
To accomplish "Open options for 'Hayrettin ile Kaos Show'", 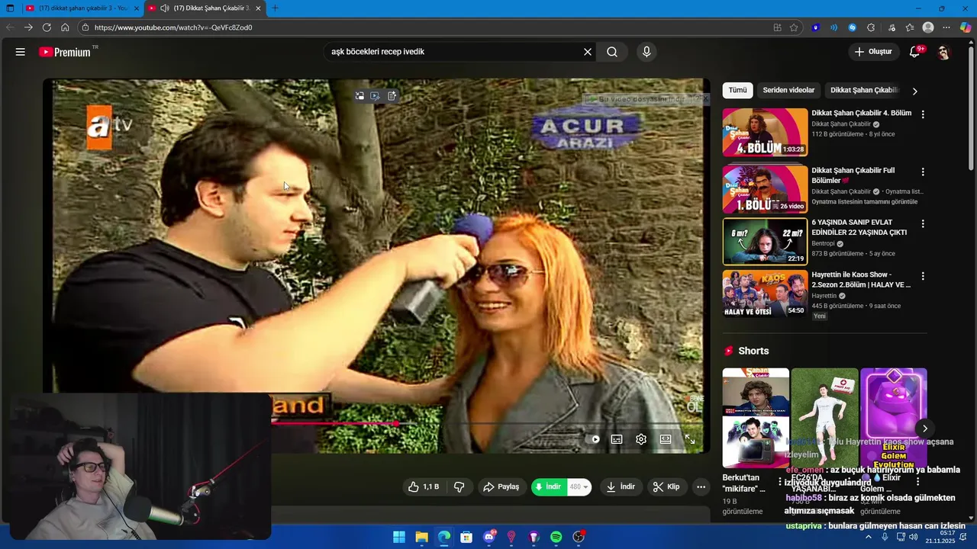I will coord(923,276).
